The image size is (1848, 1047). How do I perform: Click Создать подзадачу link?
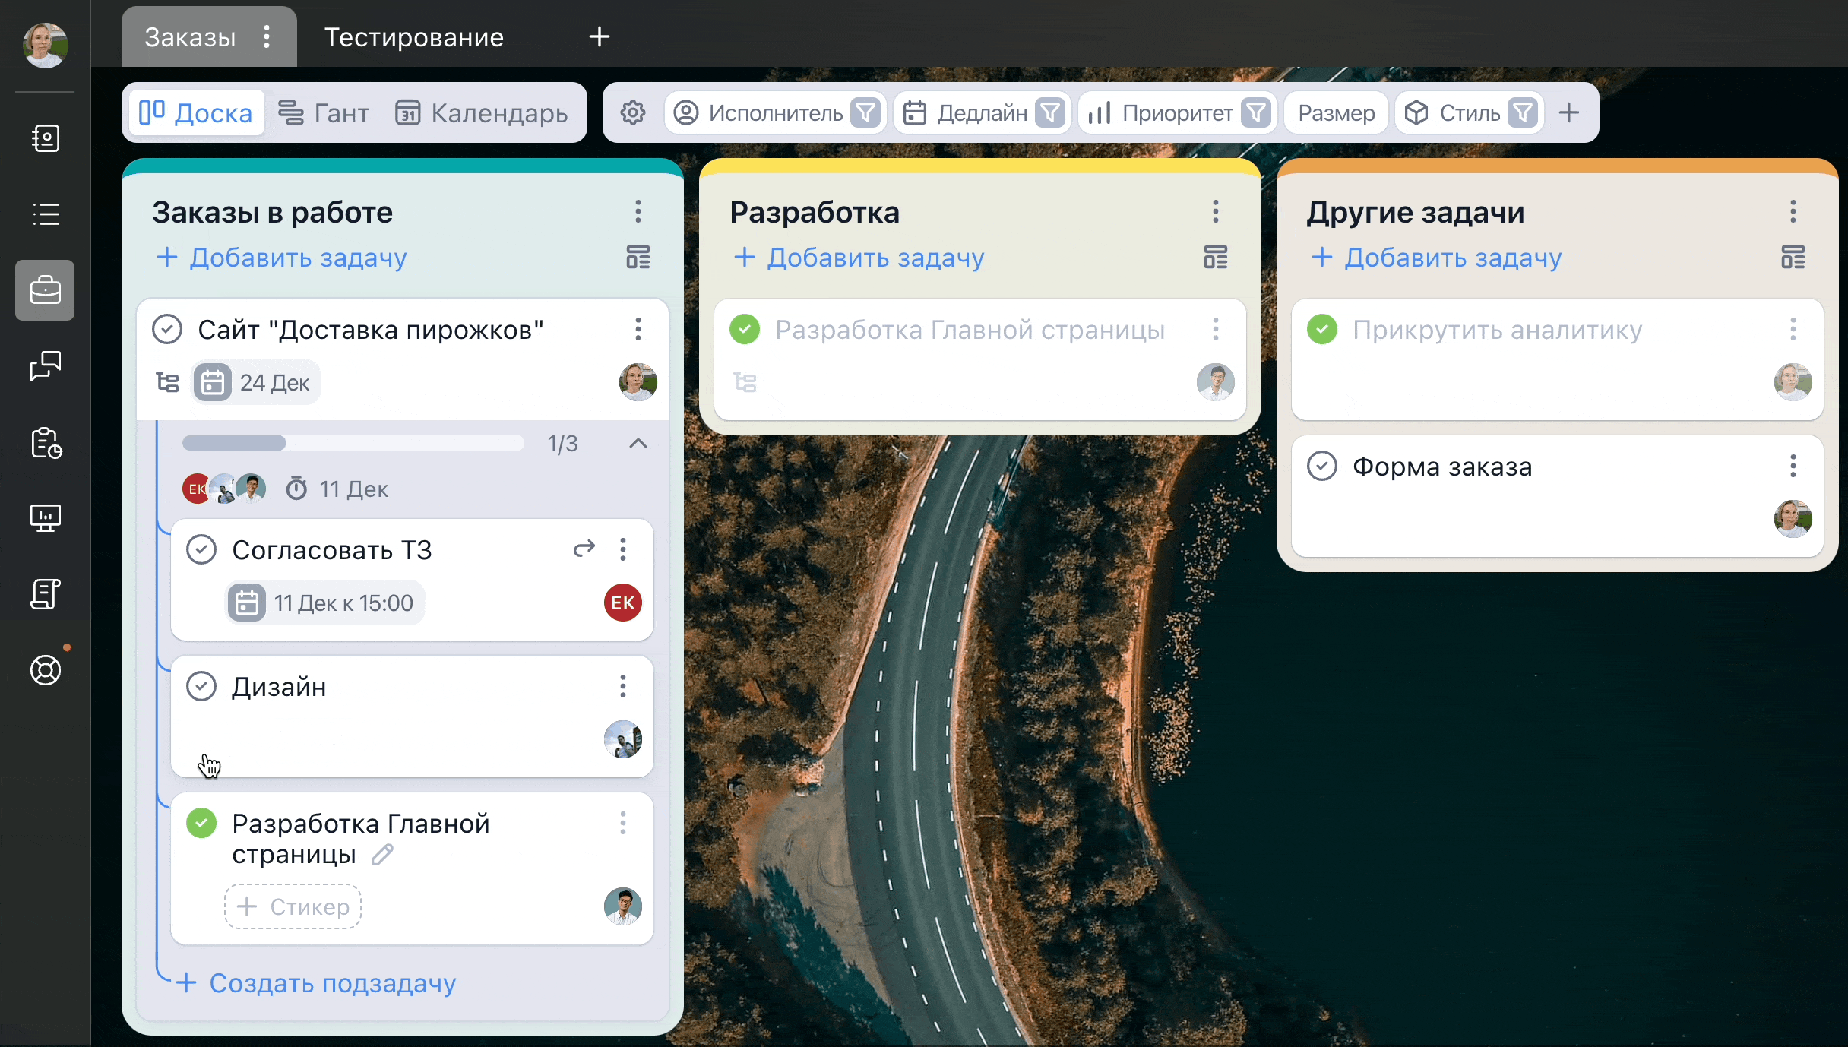coord(316,983)
